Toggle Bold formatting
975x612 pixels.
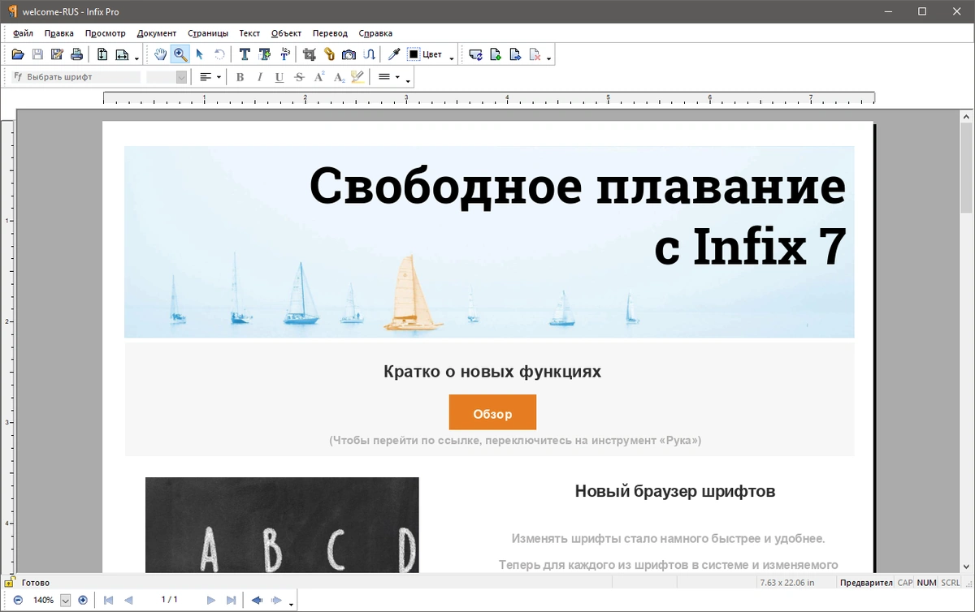tap(240, 77)
